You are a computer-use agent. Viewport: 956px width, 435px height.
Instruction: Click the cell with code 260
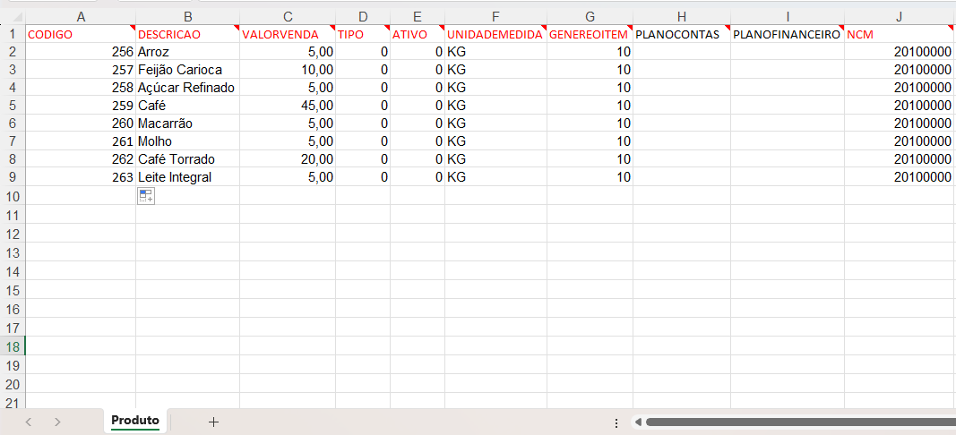81,124
